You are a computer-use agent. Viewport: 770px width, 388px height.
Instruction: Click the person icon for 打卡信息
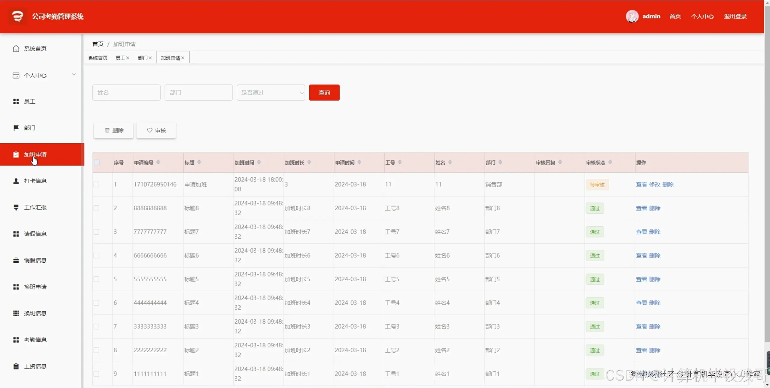[16, 181]
